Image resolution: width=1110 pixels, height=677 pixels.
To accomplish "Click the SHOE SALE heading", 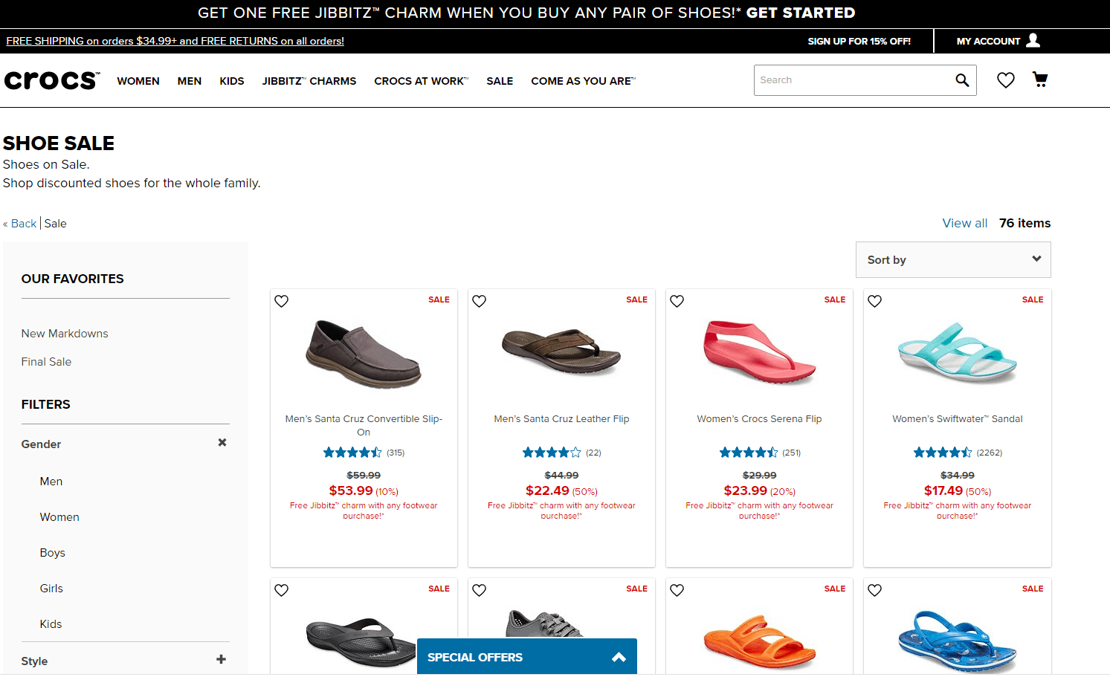I will [x=59, y=143].
